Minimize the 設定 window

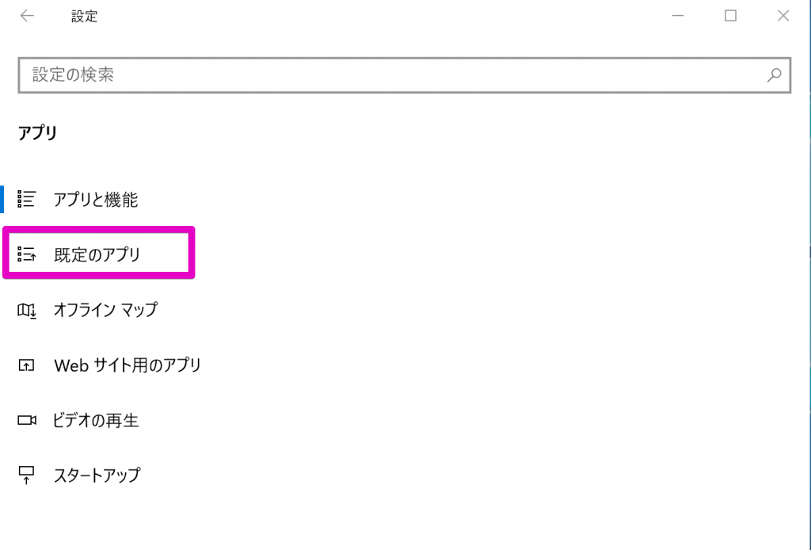(678, 16)
